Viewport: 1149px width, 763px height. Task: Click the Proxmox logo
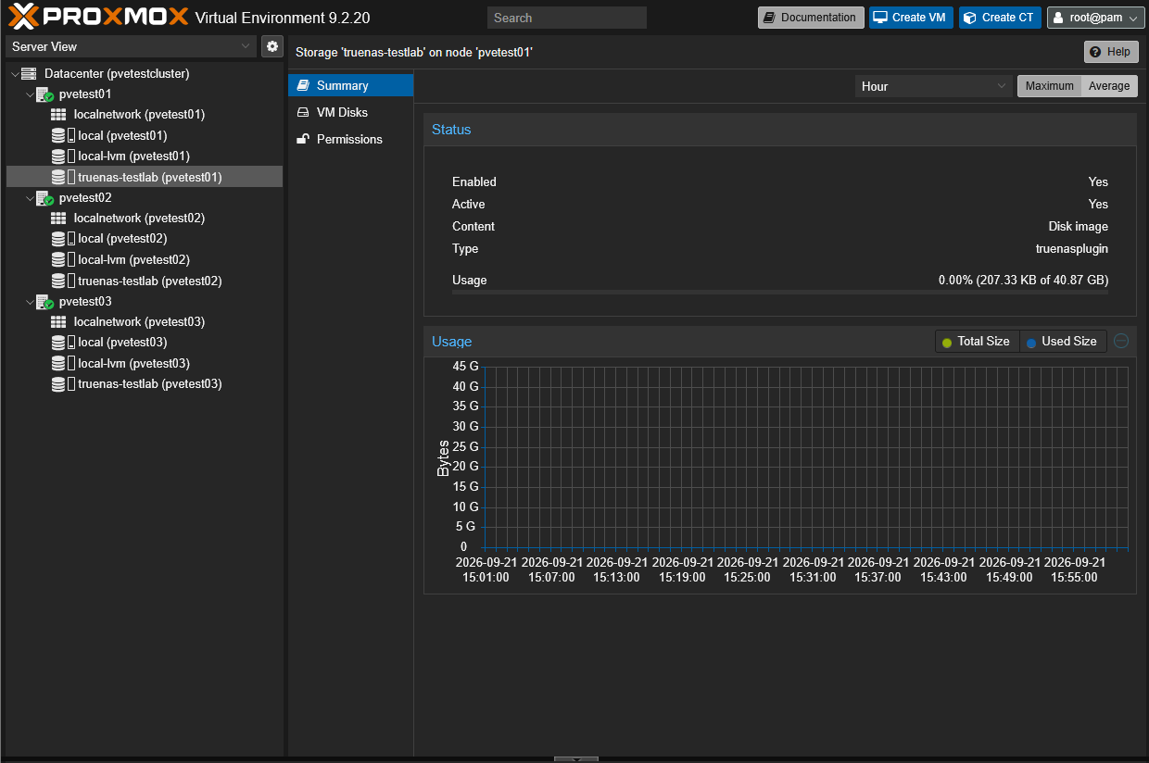(98, 17)
